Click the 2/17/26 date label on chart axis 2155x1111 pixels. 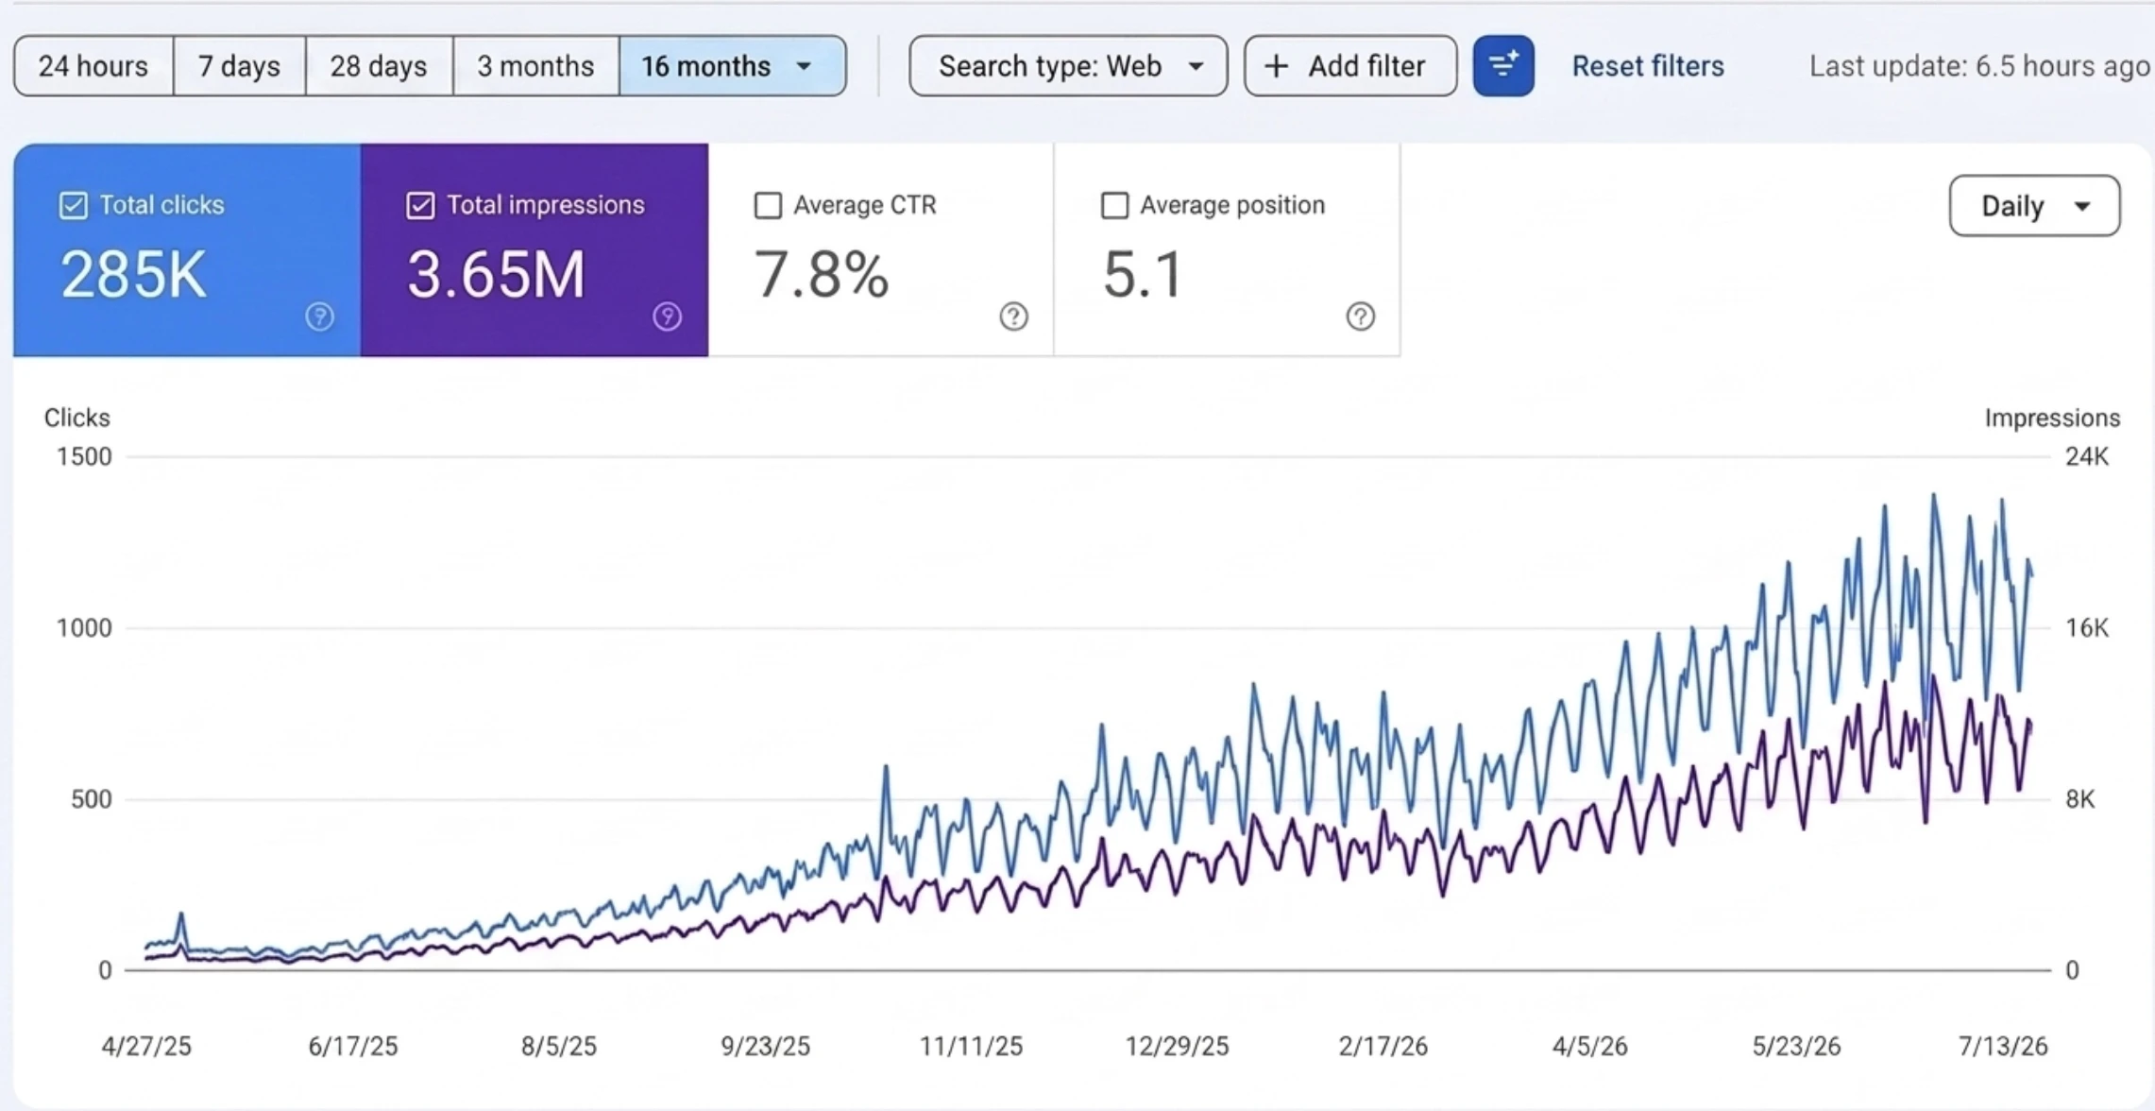(x=1383, y=1047)
